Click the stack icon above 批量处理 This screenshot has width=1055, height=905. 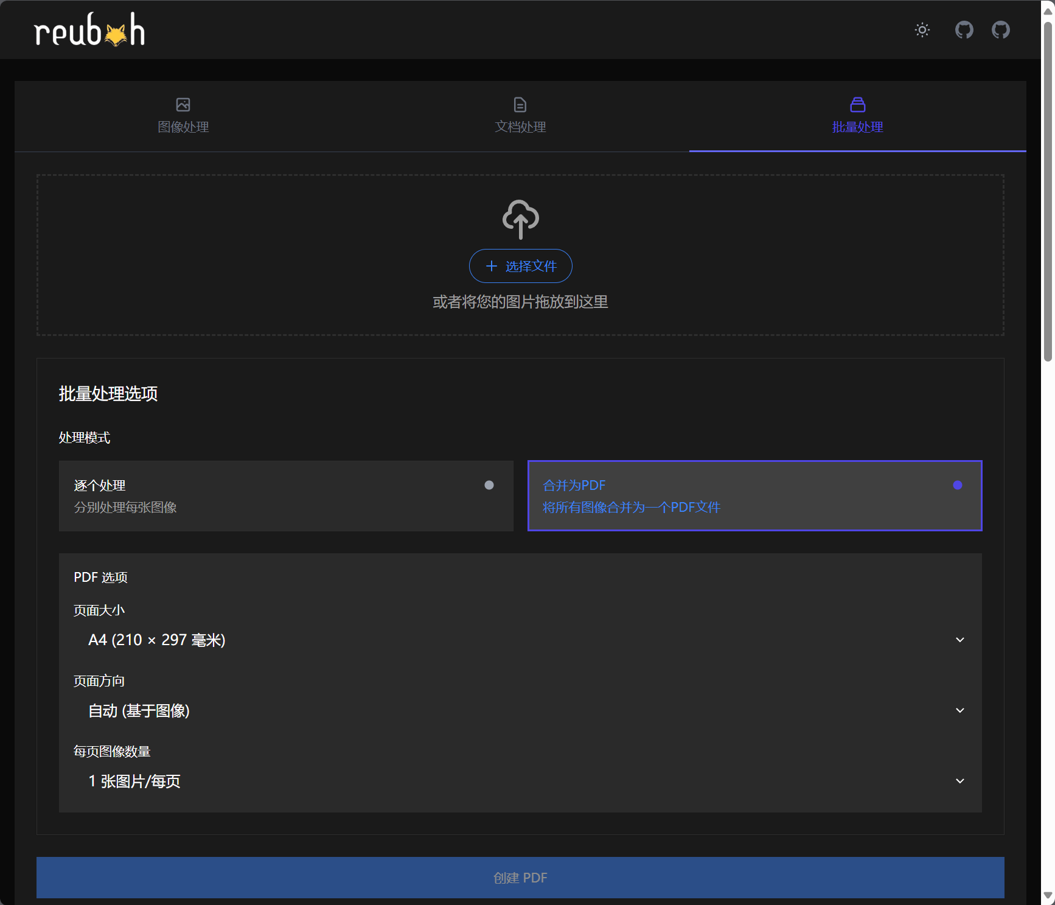(858, 105)
